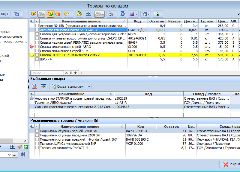Click the green up-arrow icon in left panel
Screen dimensions: 240x172
[26, 147]
